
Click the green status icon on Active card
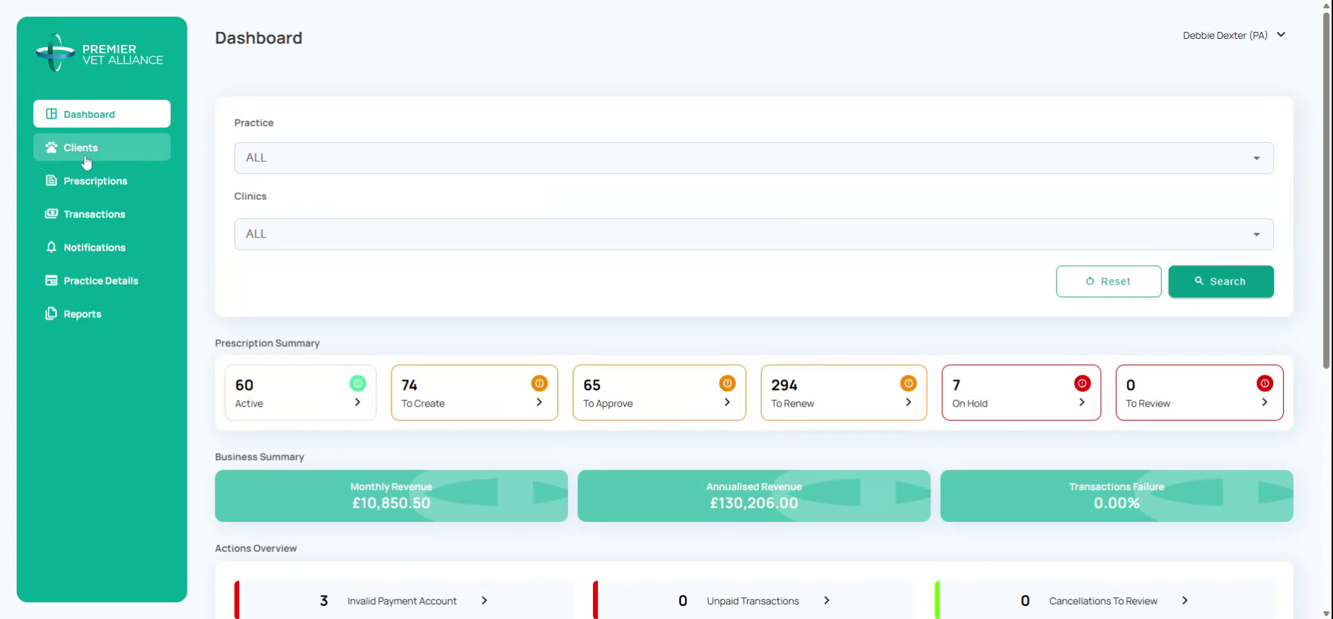tap(358, 383)
